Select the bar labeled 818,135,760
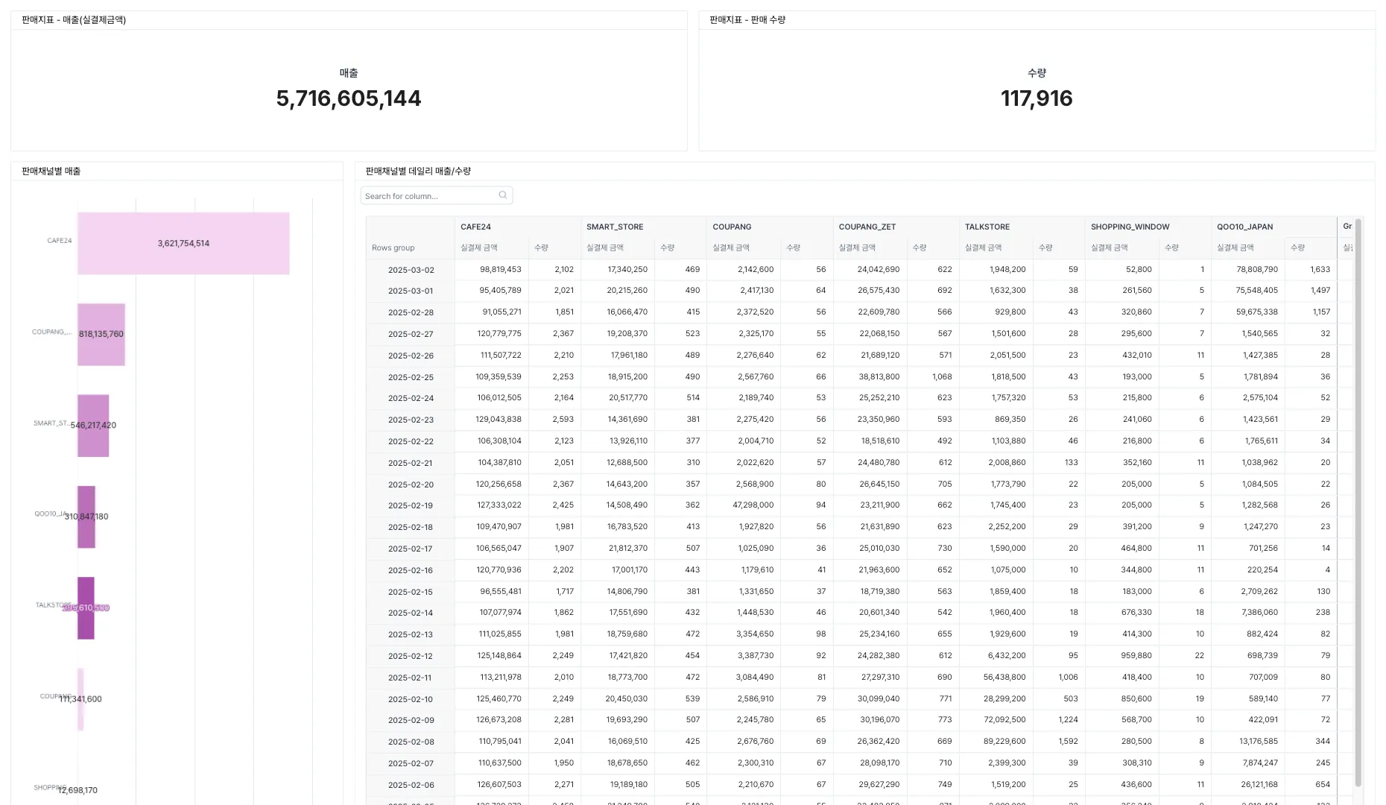 (x=101, y=335)
